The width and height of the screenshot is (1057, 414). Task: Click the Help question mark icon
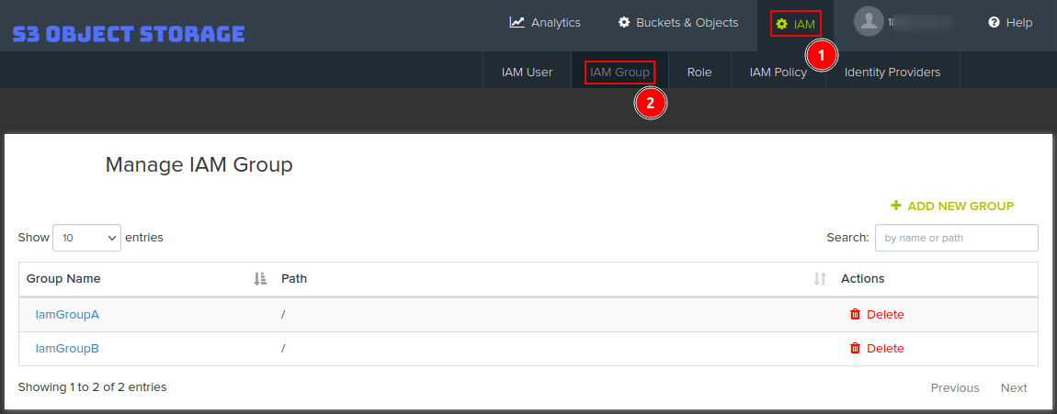[994, 22]
